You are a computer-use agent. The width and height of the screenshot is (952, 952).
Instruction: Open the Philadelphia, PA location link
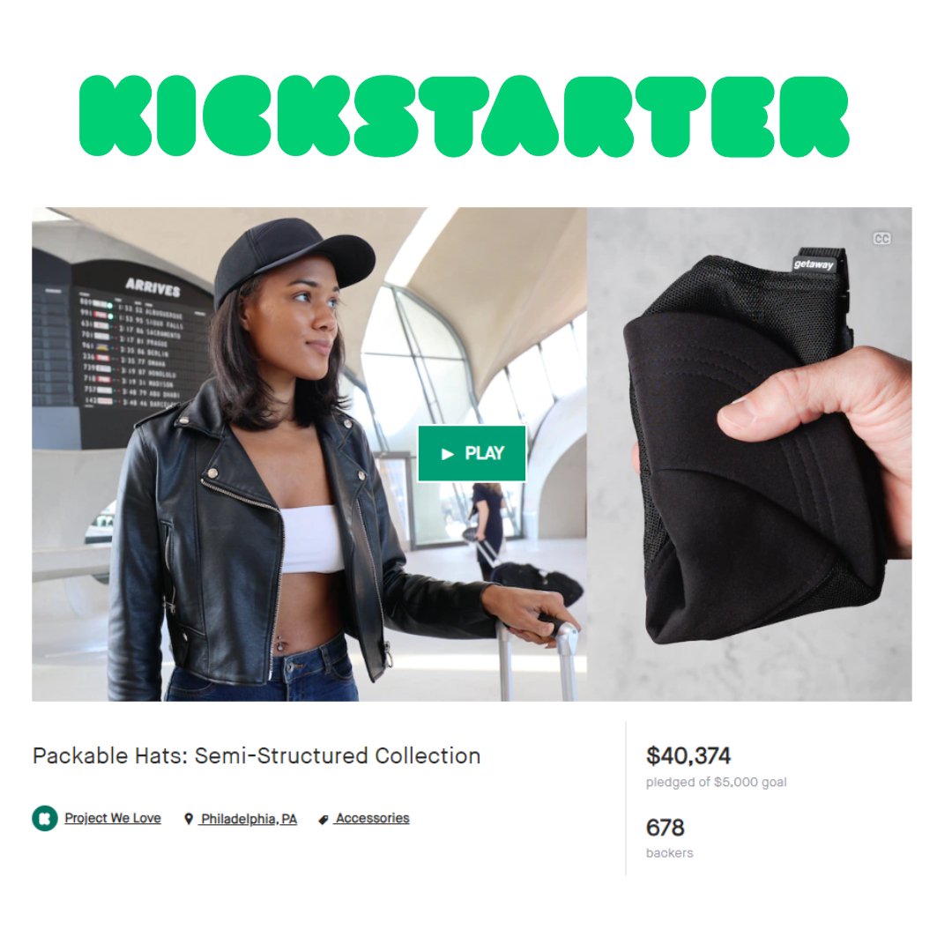coord(249,819)
